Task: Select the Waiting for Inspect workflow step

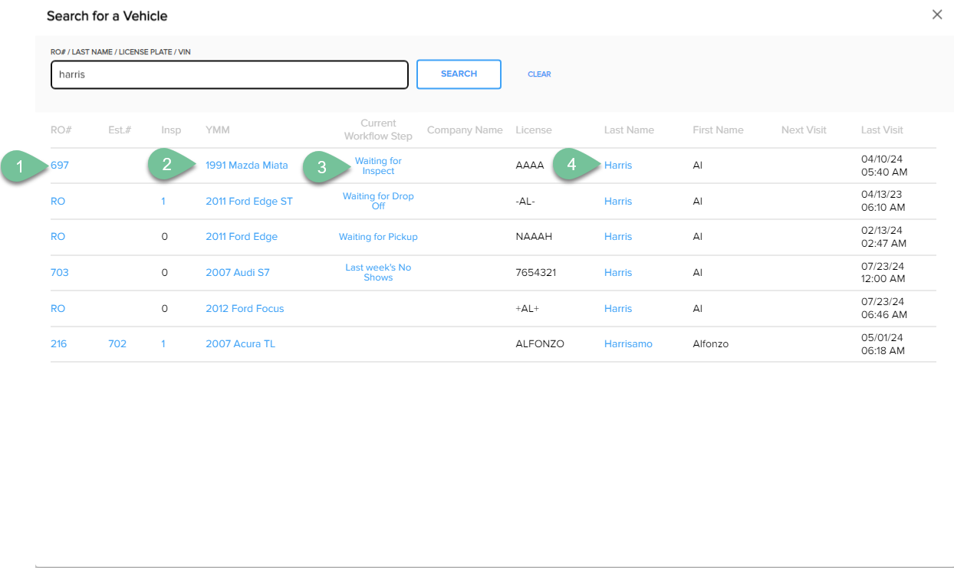Action: pos(378,166)
